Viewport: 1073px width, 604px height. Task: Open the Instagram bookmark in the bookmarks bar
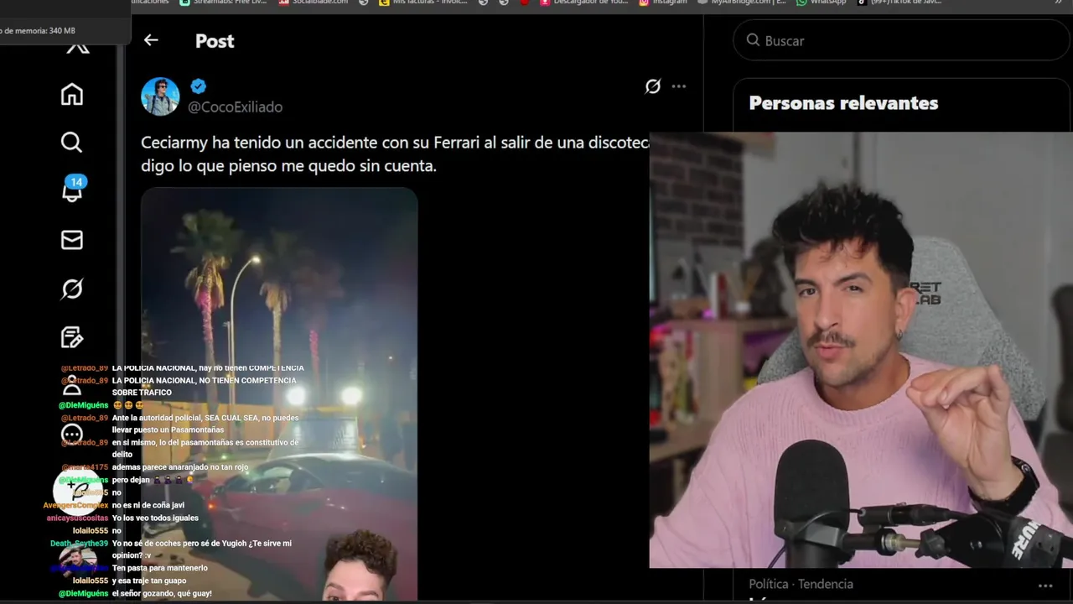coord(663,3)
